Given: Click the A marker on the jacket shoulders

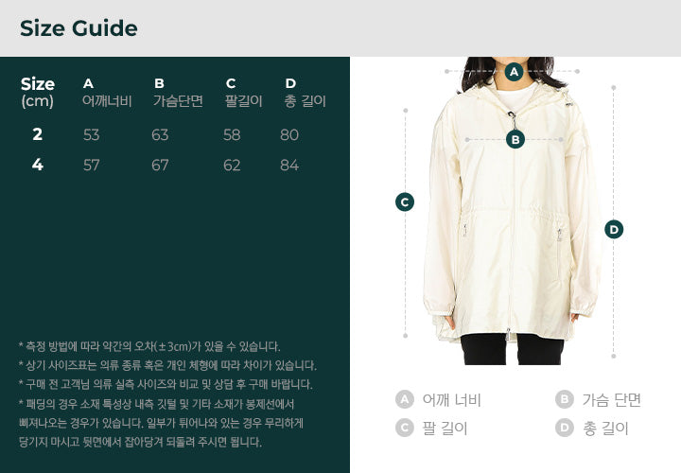Looking at the screenshot, I should [x=514, y=72].
